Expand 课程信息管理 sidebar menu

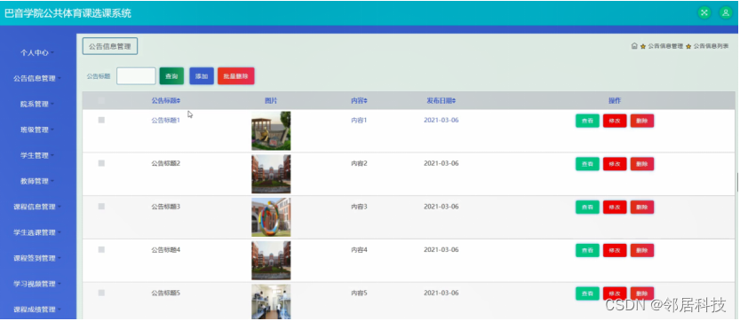[36, 207]
